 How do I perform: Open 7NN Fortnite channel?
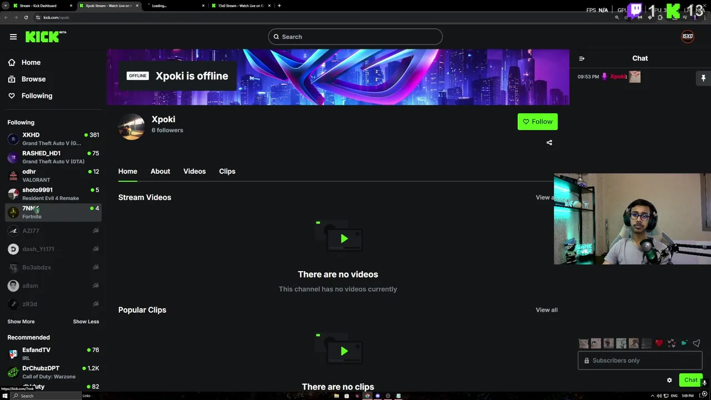coord(53,212)
